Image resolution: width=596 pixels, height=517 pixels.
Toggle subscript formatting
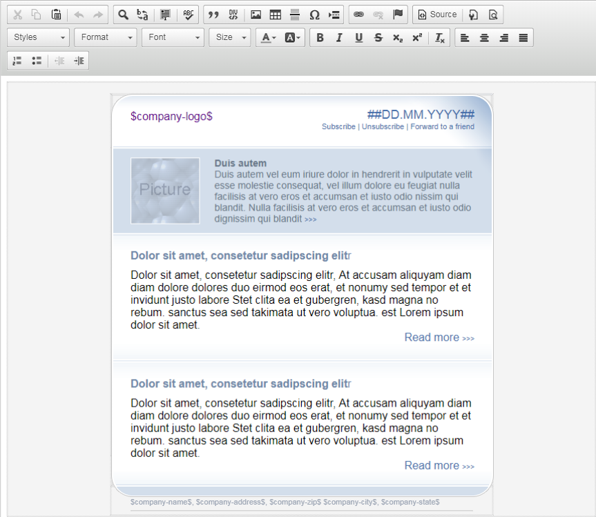[398, 37]
